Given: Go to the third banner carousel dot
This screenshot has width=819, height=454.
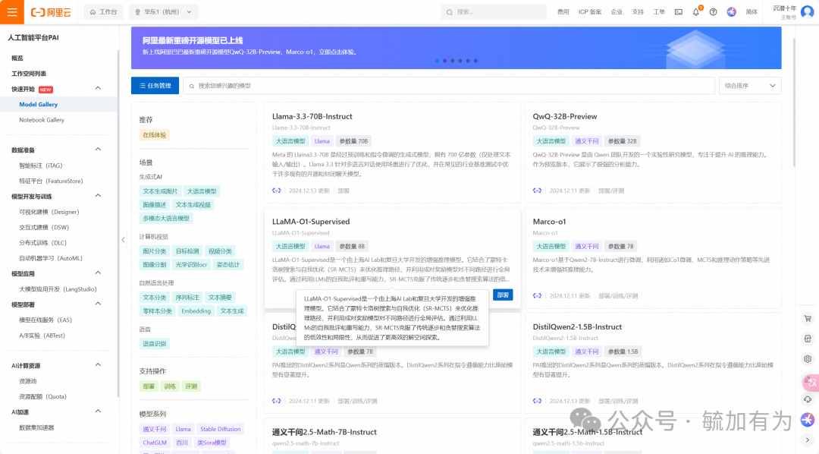Looking at the screenshot, I should [x=452, y=61].
